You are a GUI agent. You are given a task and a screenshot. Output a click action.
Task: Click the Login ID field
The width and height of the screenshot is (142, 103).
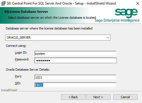pos(76,54)
